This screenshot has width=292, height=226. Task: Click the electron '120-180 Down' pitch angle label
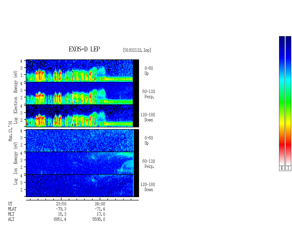tap(148, 117)
